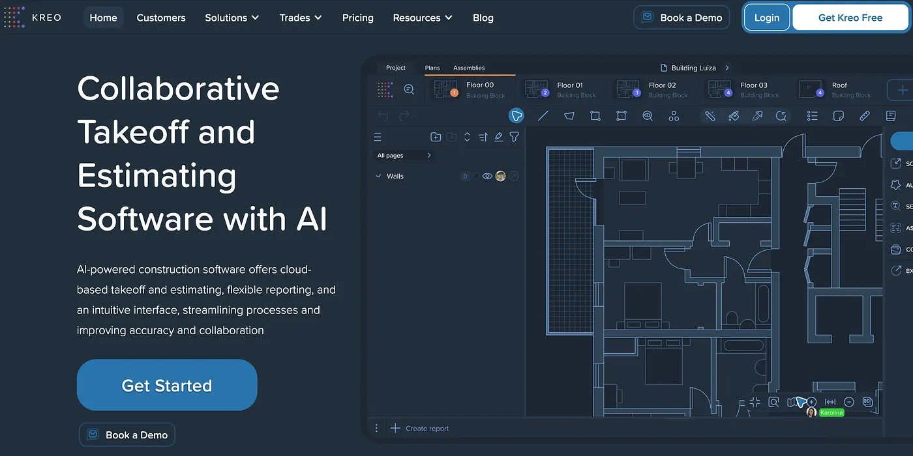Select the paint bucket fill tool
This screenshot has height=456, width=913.
[x=734, y=116]
